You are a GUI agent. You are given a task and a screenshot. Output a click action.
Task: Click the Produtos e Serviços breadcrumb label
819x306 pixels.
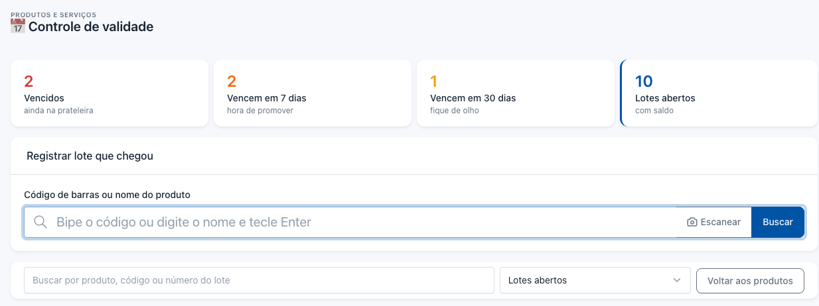point(53,14)
